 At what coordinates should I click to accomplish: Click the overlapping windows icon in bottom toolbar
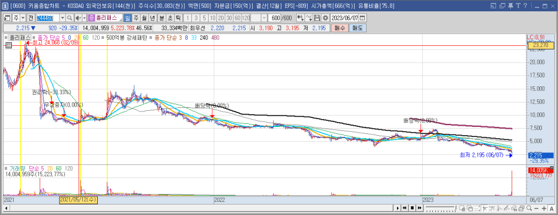(469, 208)
